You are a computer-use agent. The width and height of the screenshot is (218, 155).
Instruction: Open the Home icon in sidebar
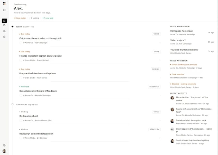tap(4, 21)
